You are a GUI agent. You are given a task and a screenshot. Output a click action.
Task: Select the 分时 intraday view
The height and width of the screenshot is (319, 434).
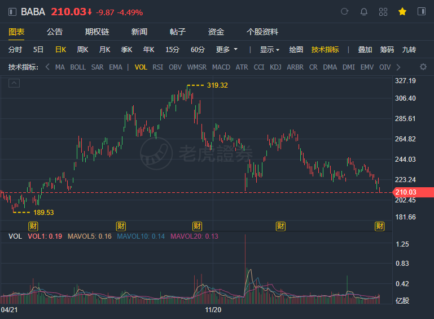coord(15,50)
